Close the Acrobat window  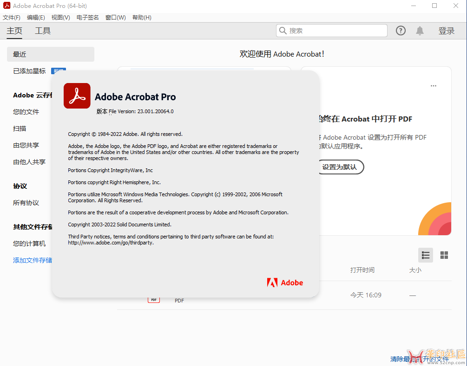point(456,6)
